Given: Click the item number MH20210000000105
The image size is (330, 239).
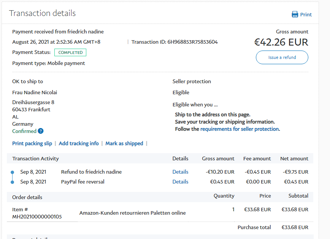Looking at the screenshot, I should (37, 217).
